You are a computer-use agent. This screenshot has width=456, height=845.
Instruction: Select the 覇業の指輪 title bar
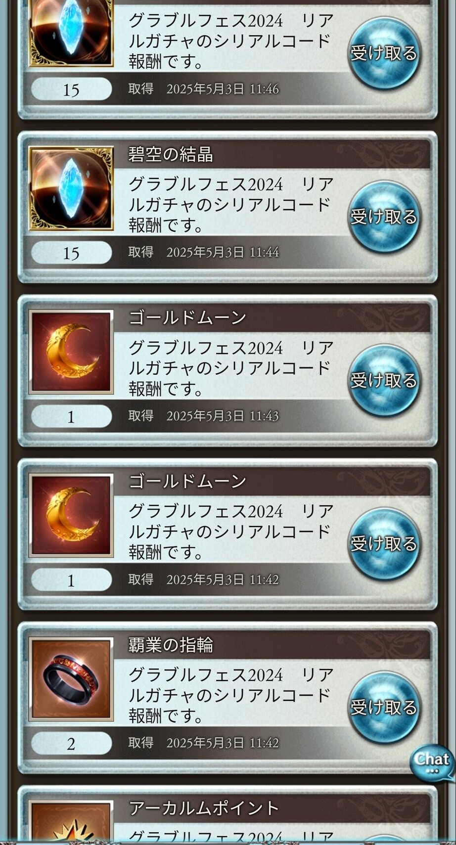[272, 645]
